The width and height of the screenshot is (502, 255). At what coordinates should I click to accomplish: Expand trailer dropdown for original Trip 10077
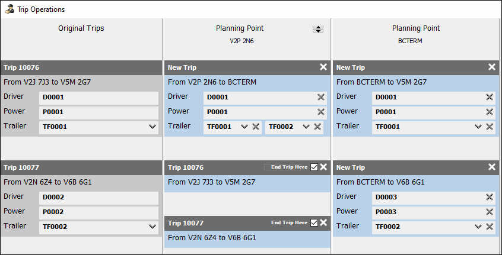coord(153,227)
